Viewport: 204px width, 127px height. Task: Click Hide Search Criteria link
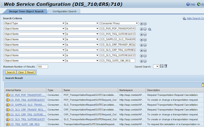(195, 18)
